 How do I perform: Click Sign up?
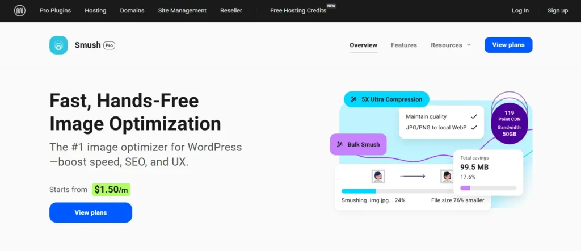tap(558, 11)
